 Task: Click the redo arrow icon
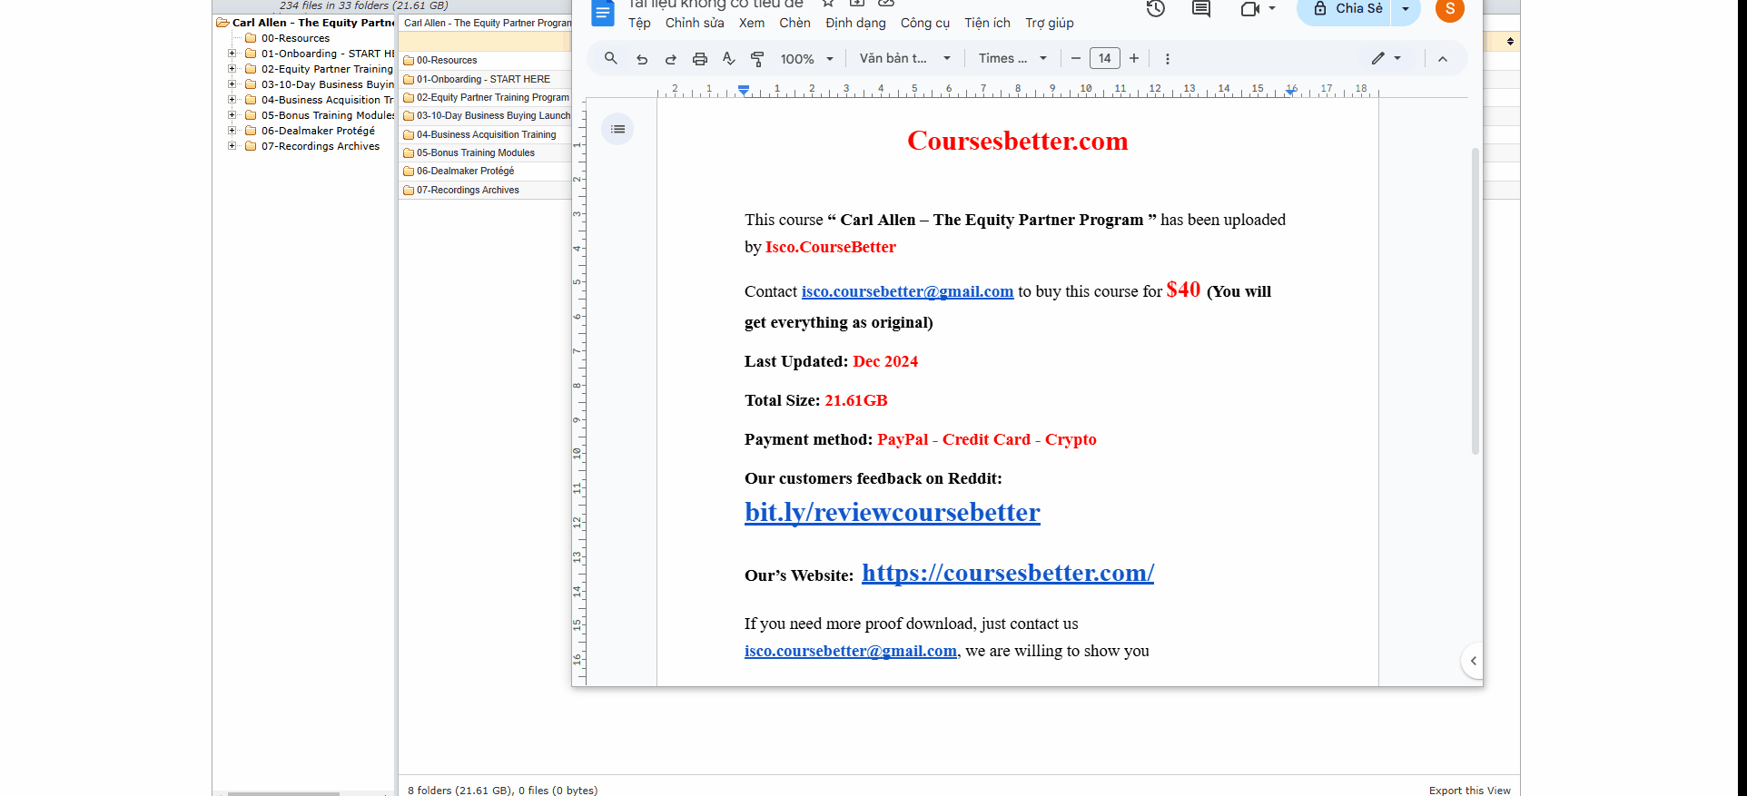[x=671, y=59]
